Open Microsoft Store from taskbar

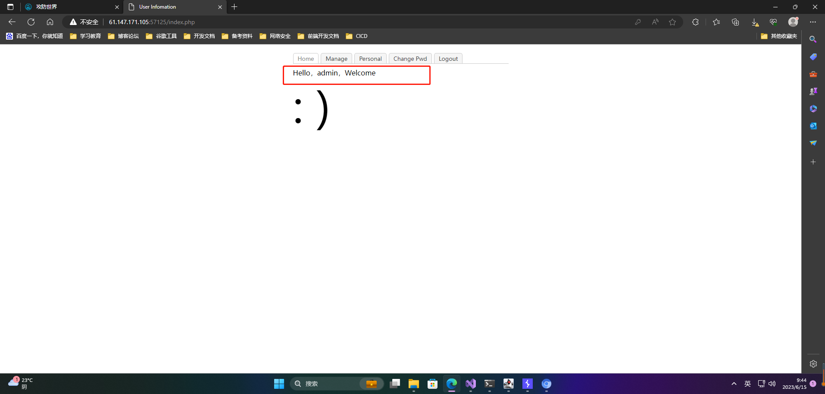432,384
